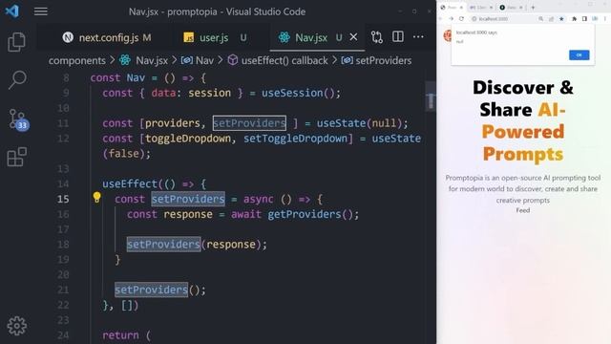Viewport: 611px width, 344px height.
Task: Open the Extensions view in activity bar
Action: tap(17, 157)
